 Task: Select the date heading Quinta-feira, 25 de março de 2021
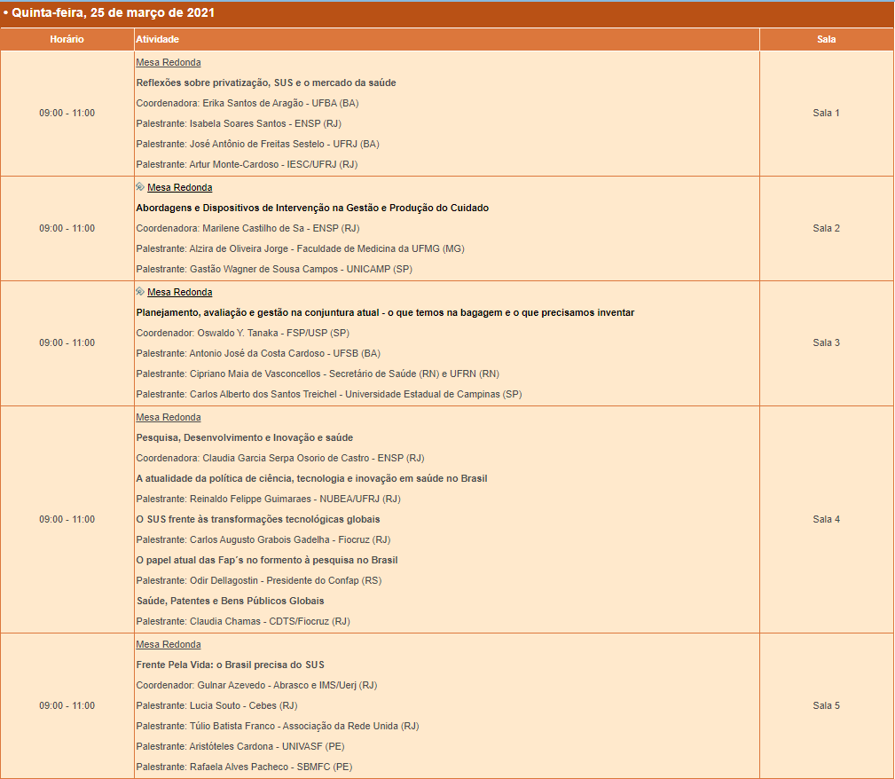click(113, 12)
